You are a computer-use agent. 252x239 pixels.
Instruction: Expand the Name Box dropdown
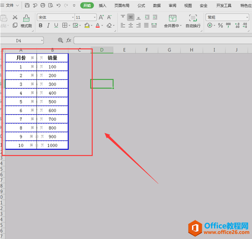pyautogui.click(x=42, y=40)
